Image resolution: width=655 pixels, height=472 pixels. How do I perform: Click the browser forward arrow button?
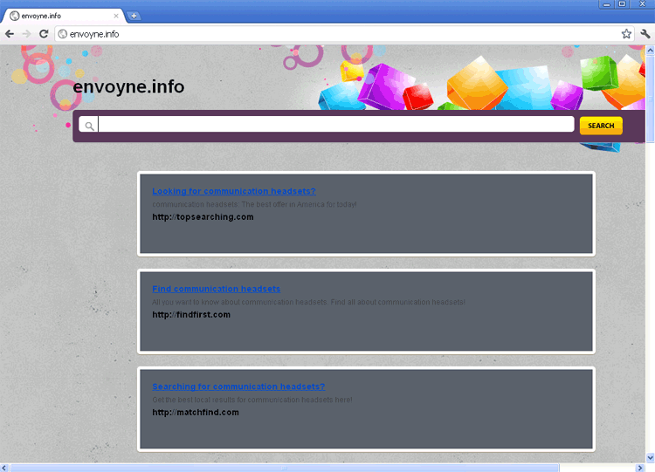(26, 34)
